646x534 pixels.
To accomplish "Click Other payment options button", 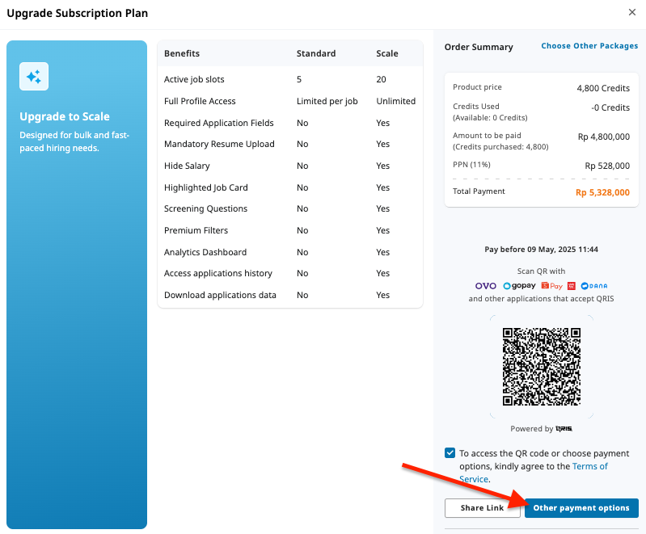I will click(x=581, y=508).
